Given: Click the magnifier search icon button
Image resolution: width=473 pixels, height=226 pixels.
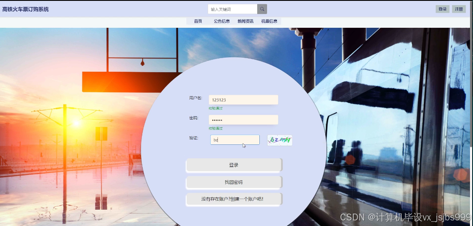Looking at the screenshot, I should [x=262, y=9].
